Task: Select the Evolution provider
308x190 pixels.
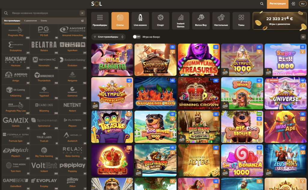Action: 72,62
